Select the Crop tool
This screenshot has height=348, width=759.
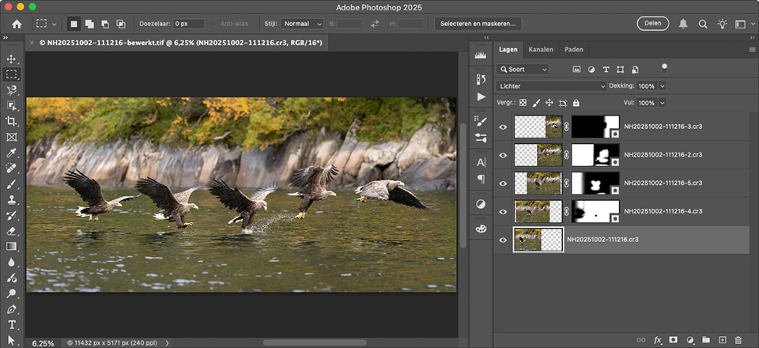tap(11, 121)
